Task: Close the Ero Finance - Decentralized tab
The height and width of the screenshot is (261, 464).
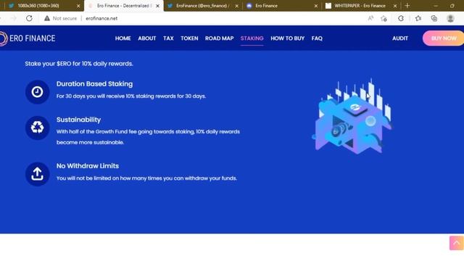Action: [158, 6]
